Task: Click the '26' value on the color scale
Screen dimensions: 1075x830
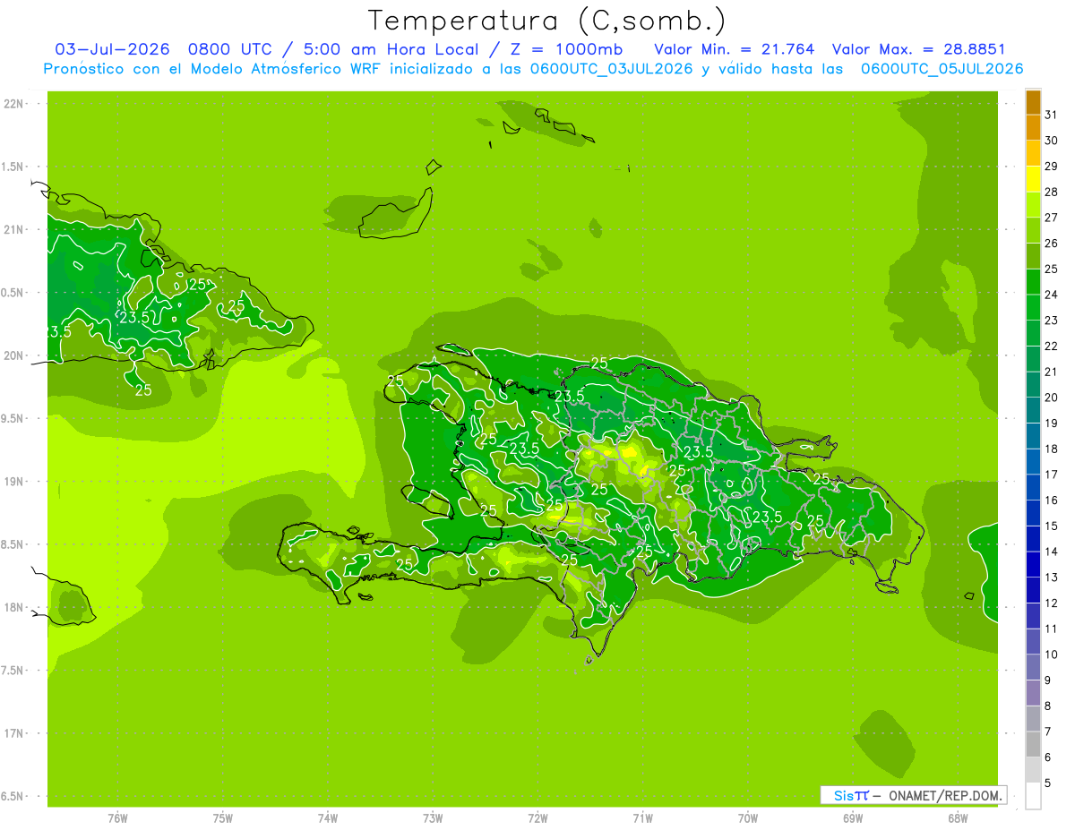Action: point(1051,243)
